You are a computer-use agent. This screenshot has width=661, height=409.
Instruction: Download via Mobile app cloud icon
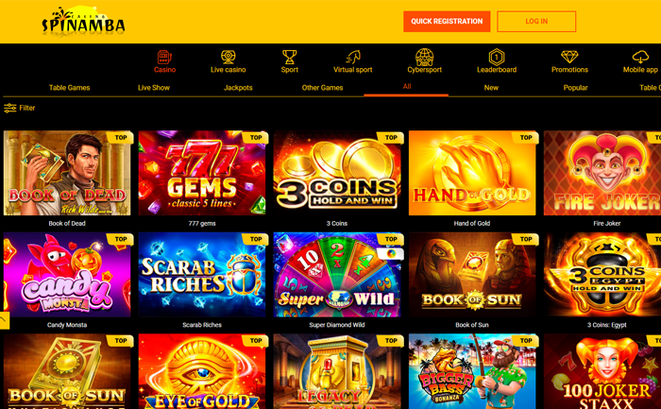(x=640, y=57)
